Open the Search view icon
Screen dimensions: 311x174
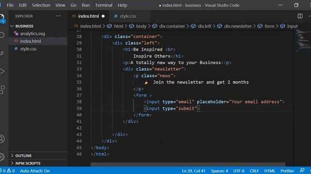click(2, 35)
